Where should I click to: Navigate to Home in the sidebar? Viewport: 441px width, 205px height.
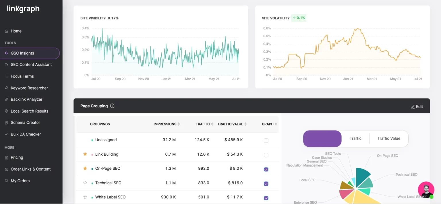click(16, 31)
